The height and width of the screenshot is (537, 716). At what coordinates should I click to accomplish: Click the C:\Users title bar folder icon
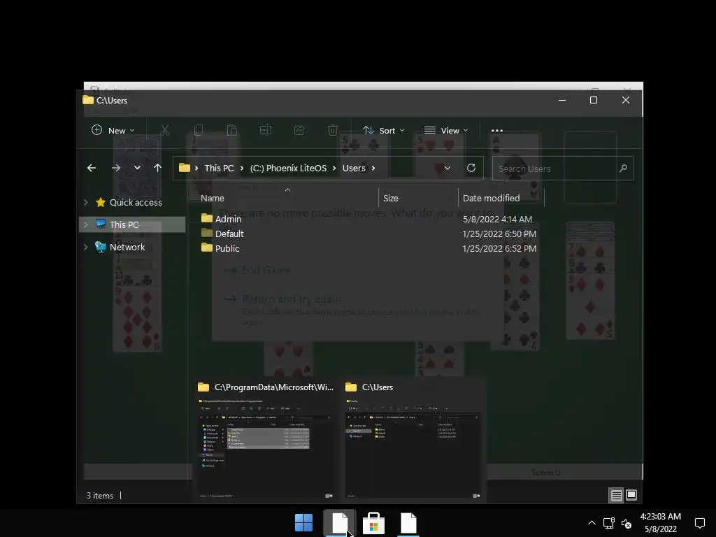88,100
